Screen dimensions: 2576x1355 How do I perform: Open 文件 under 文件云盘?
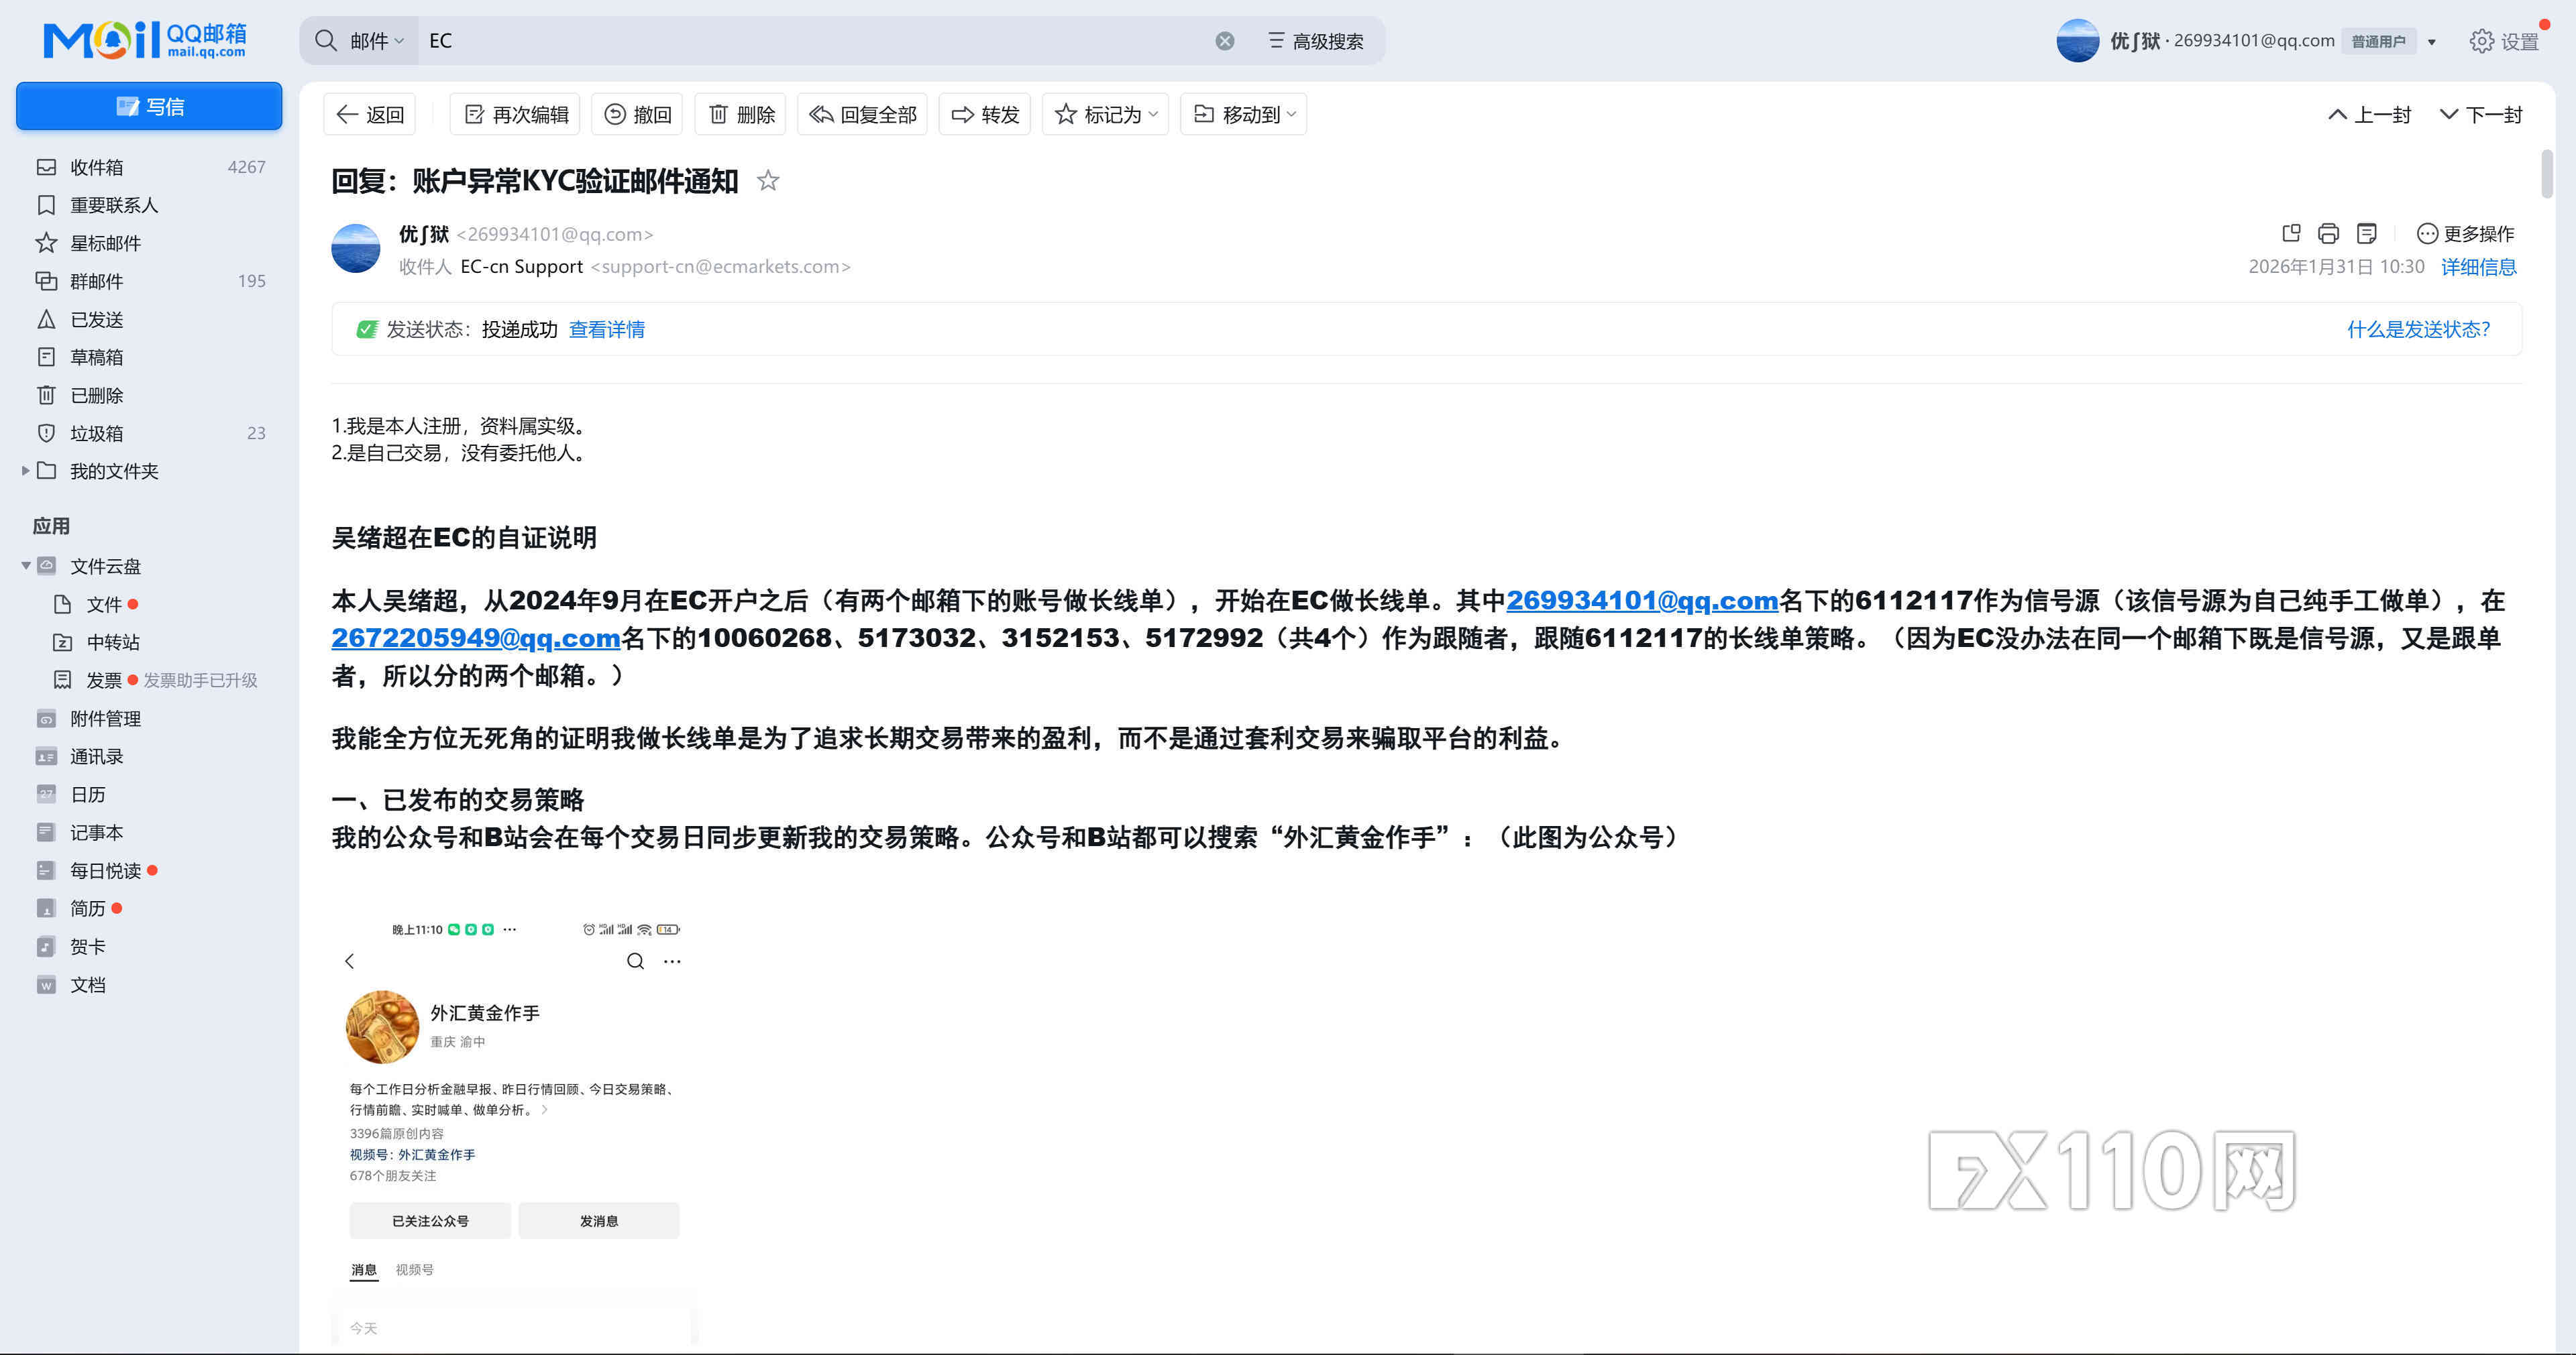[x=103, y=605]
